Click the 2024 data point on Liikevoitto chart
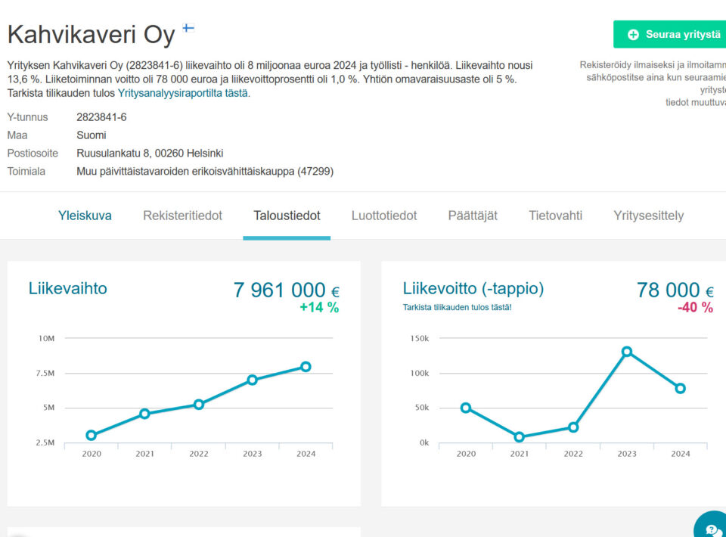Image resolution: width=726 pixels, height=537 pixels. [680, 389]
